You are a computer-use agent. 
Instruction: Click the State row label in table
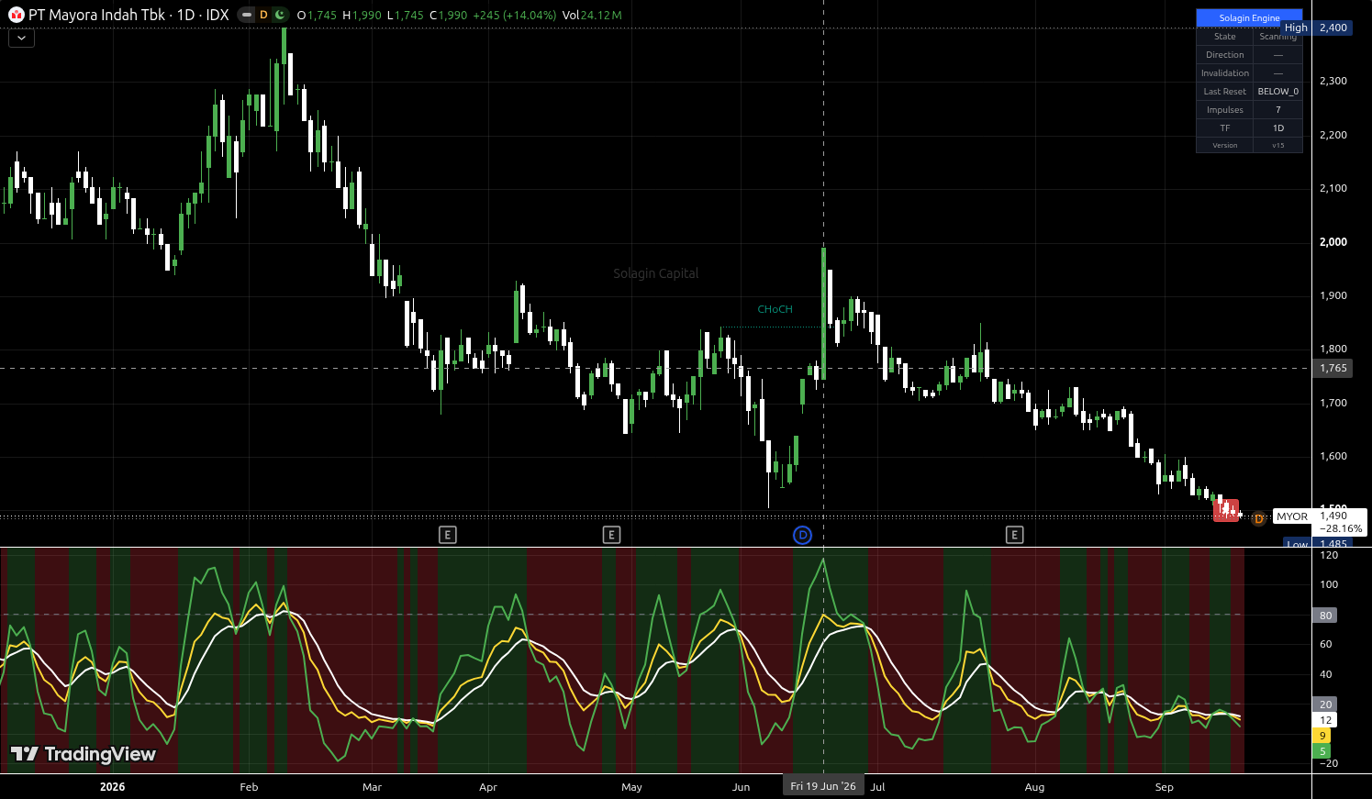[x=1225, y=37]
